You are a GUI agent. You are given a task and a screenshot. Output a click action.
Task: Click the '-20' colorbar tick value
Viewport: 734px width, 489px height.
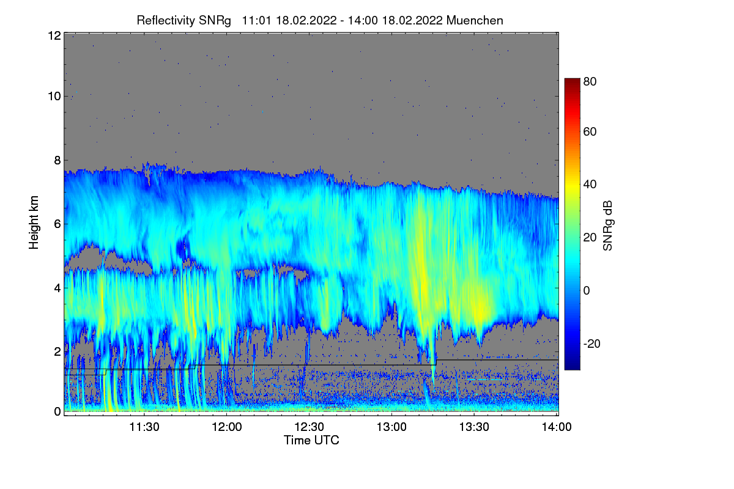pos(592,344)
